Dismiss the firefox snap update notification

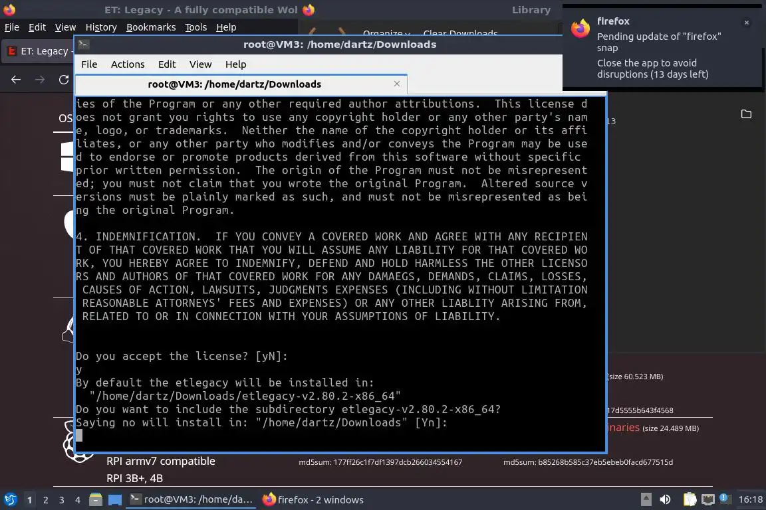(x=747, y=23)
